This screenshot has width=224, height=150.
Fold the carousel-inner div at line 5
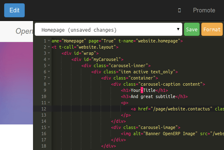(49, 66)
